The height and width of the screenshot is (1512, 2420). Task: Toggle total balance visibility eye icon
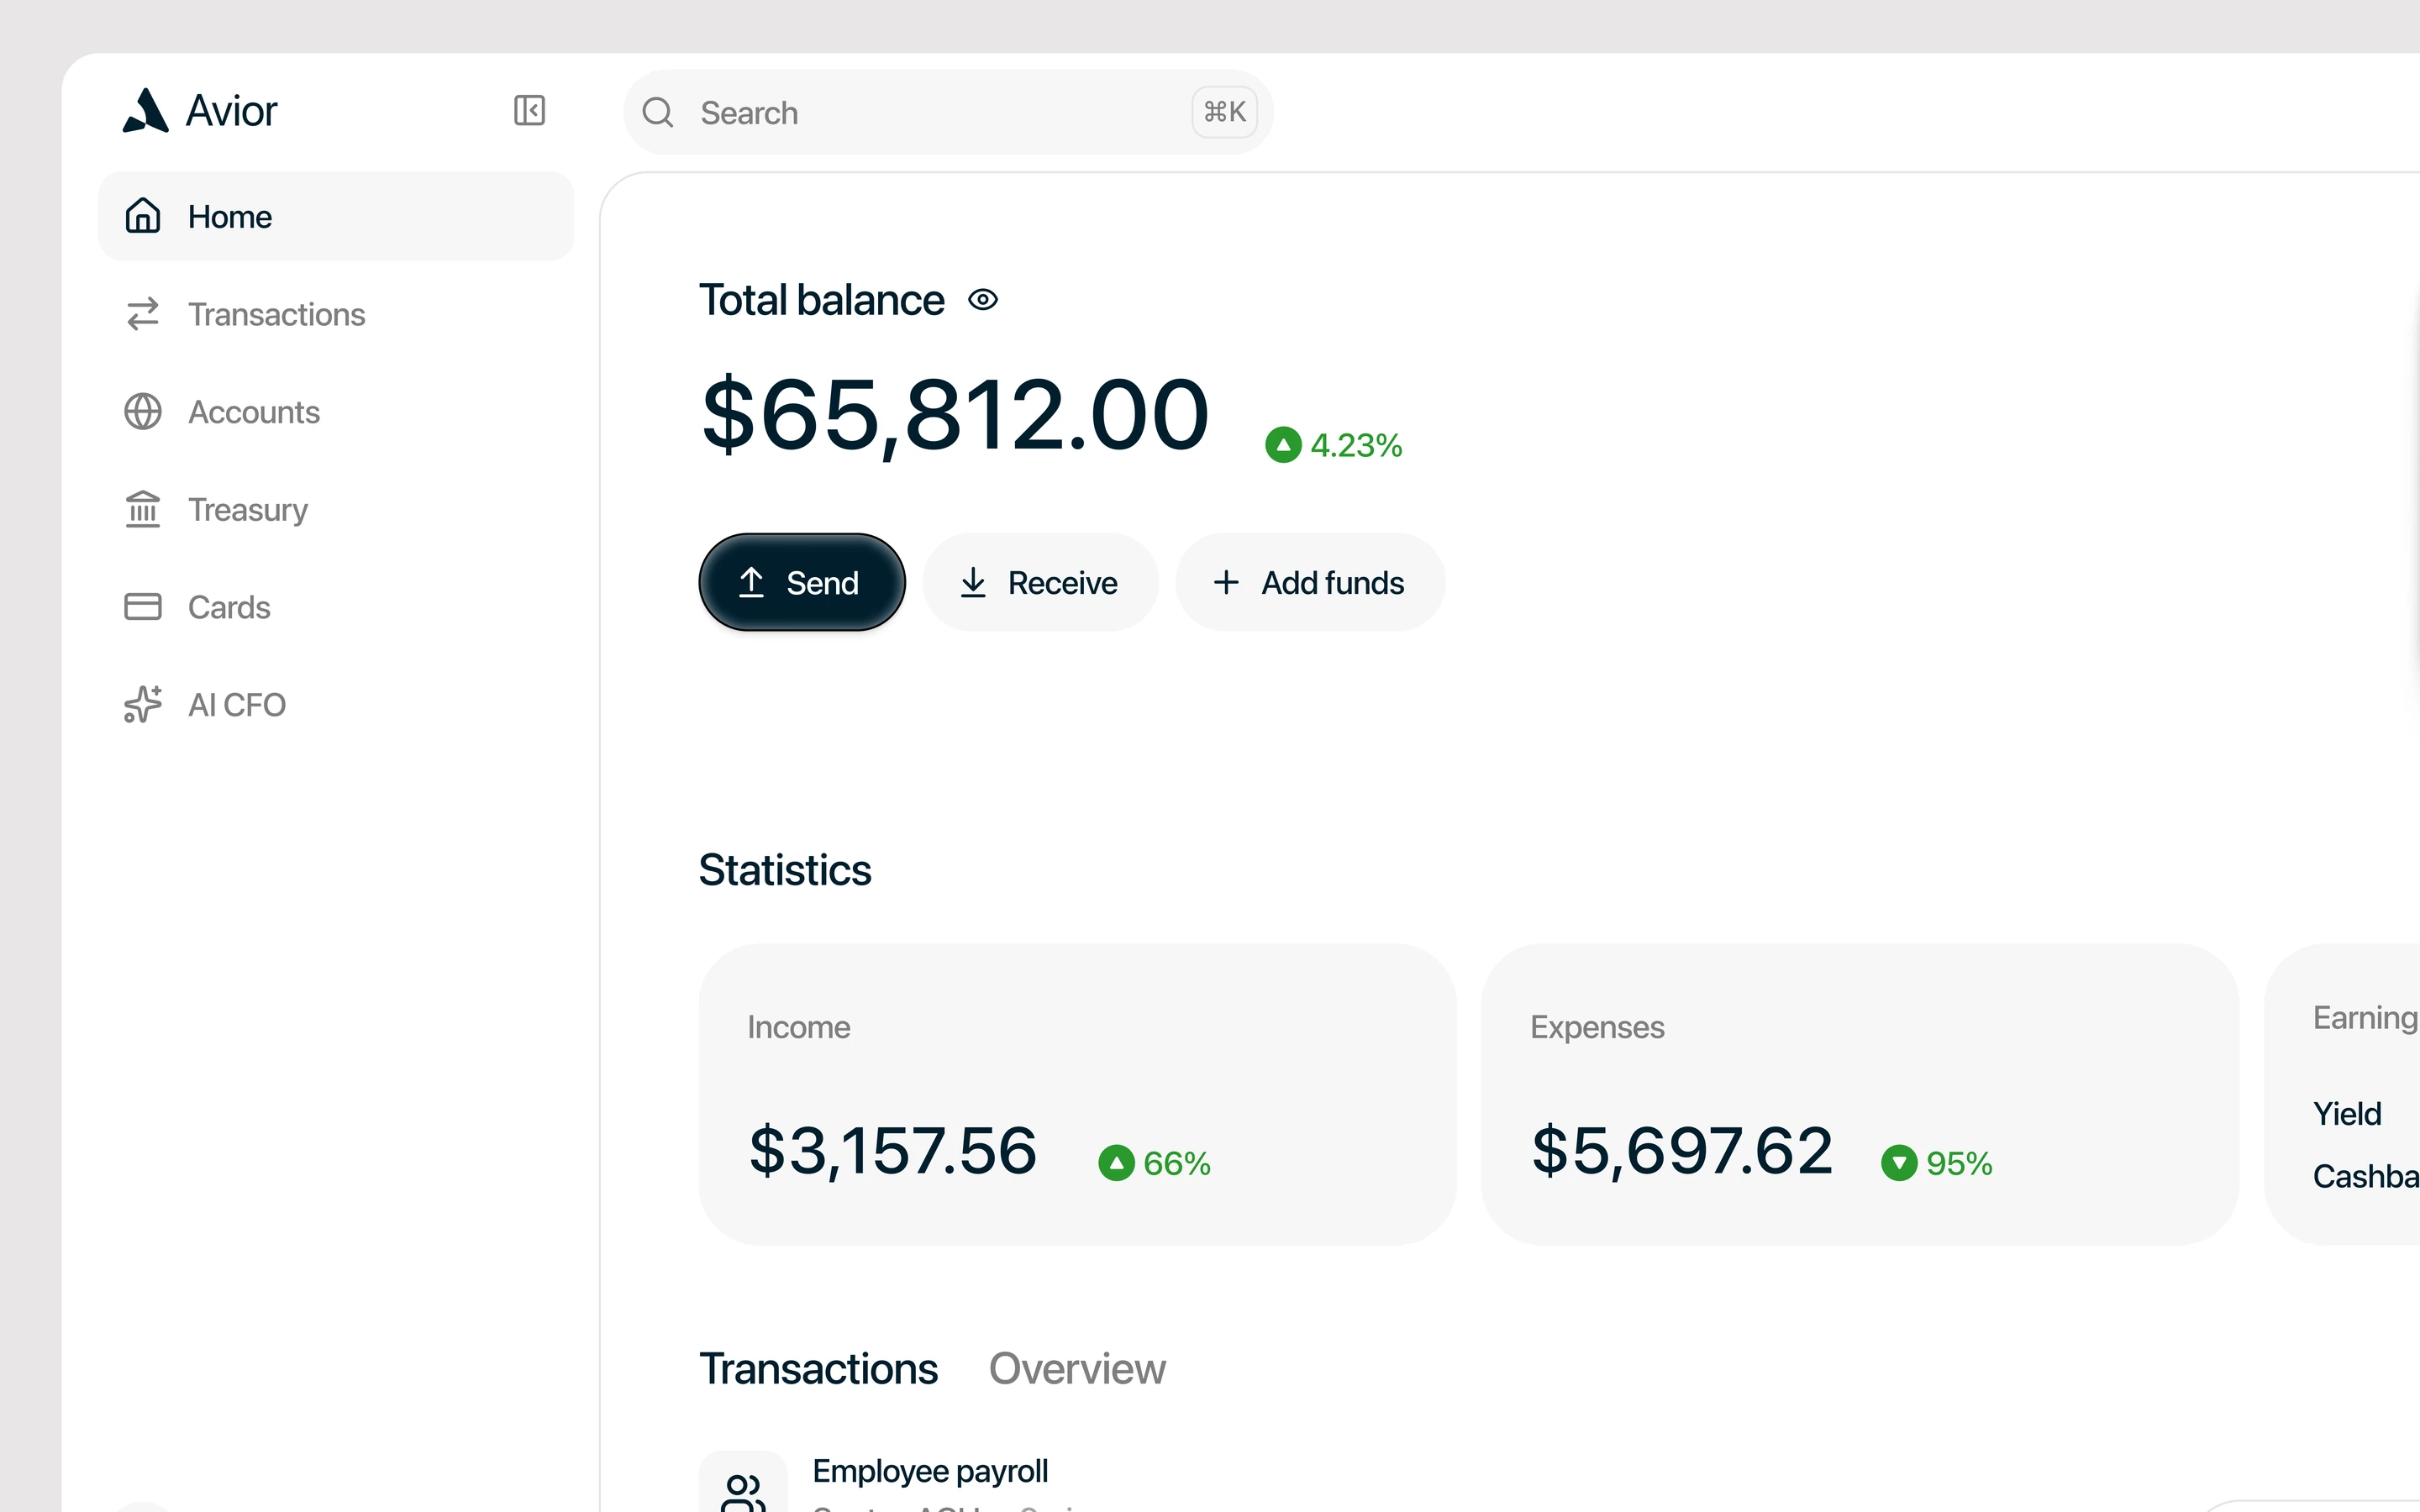[x=983, y=300]
